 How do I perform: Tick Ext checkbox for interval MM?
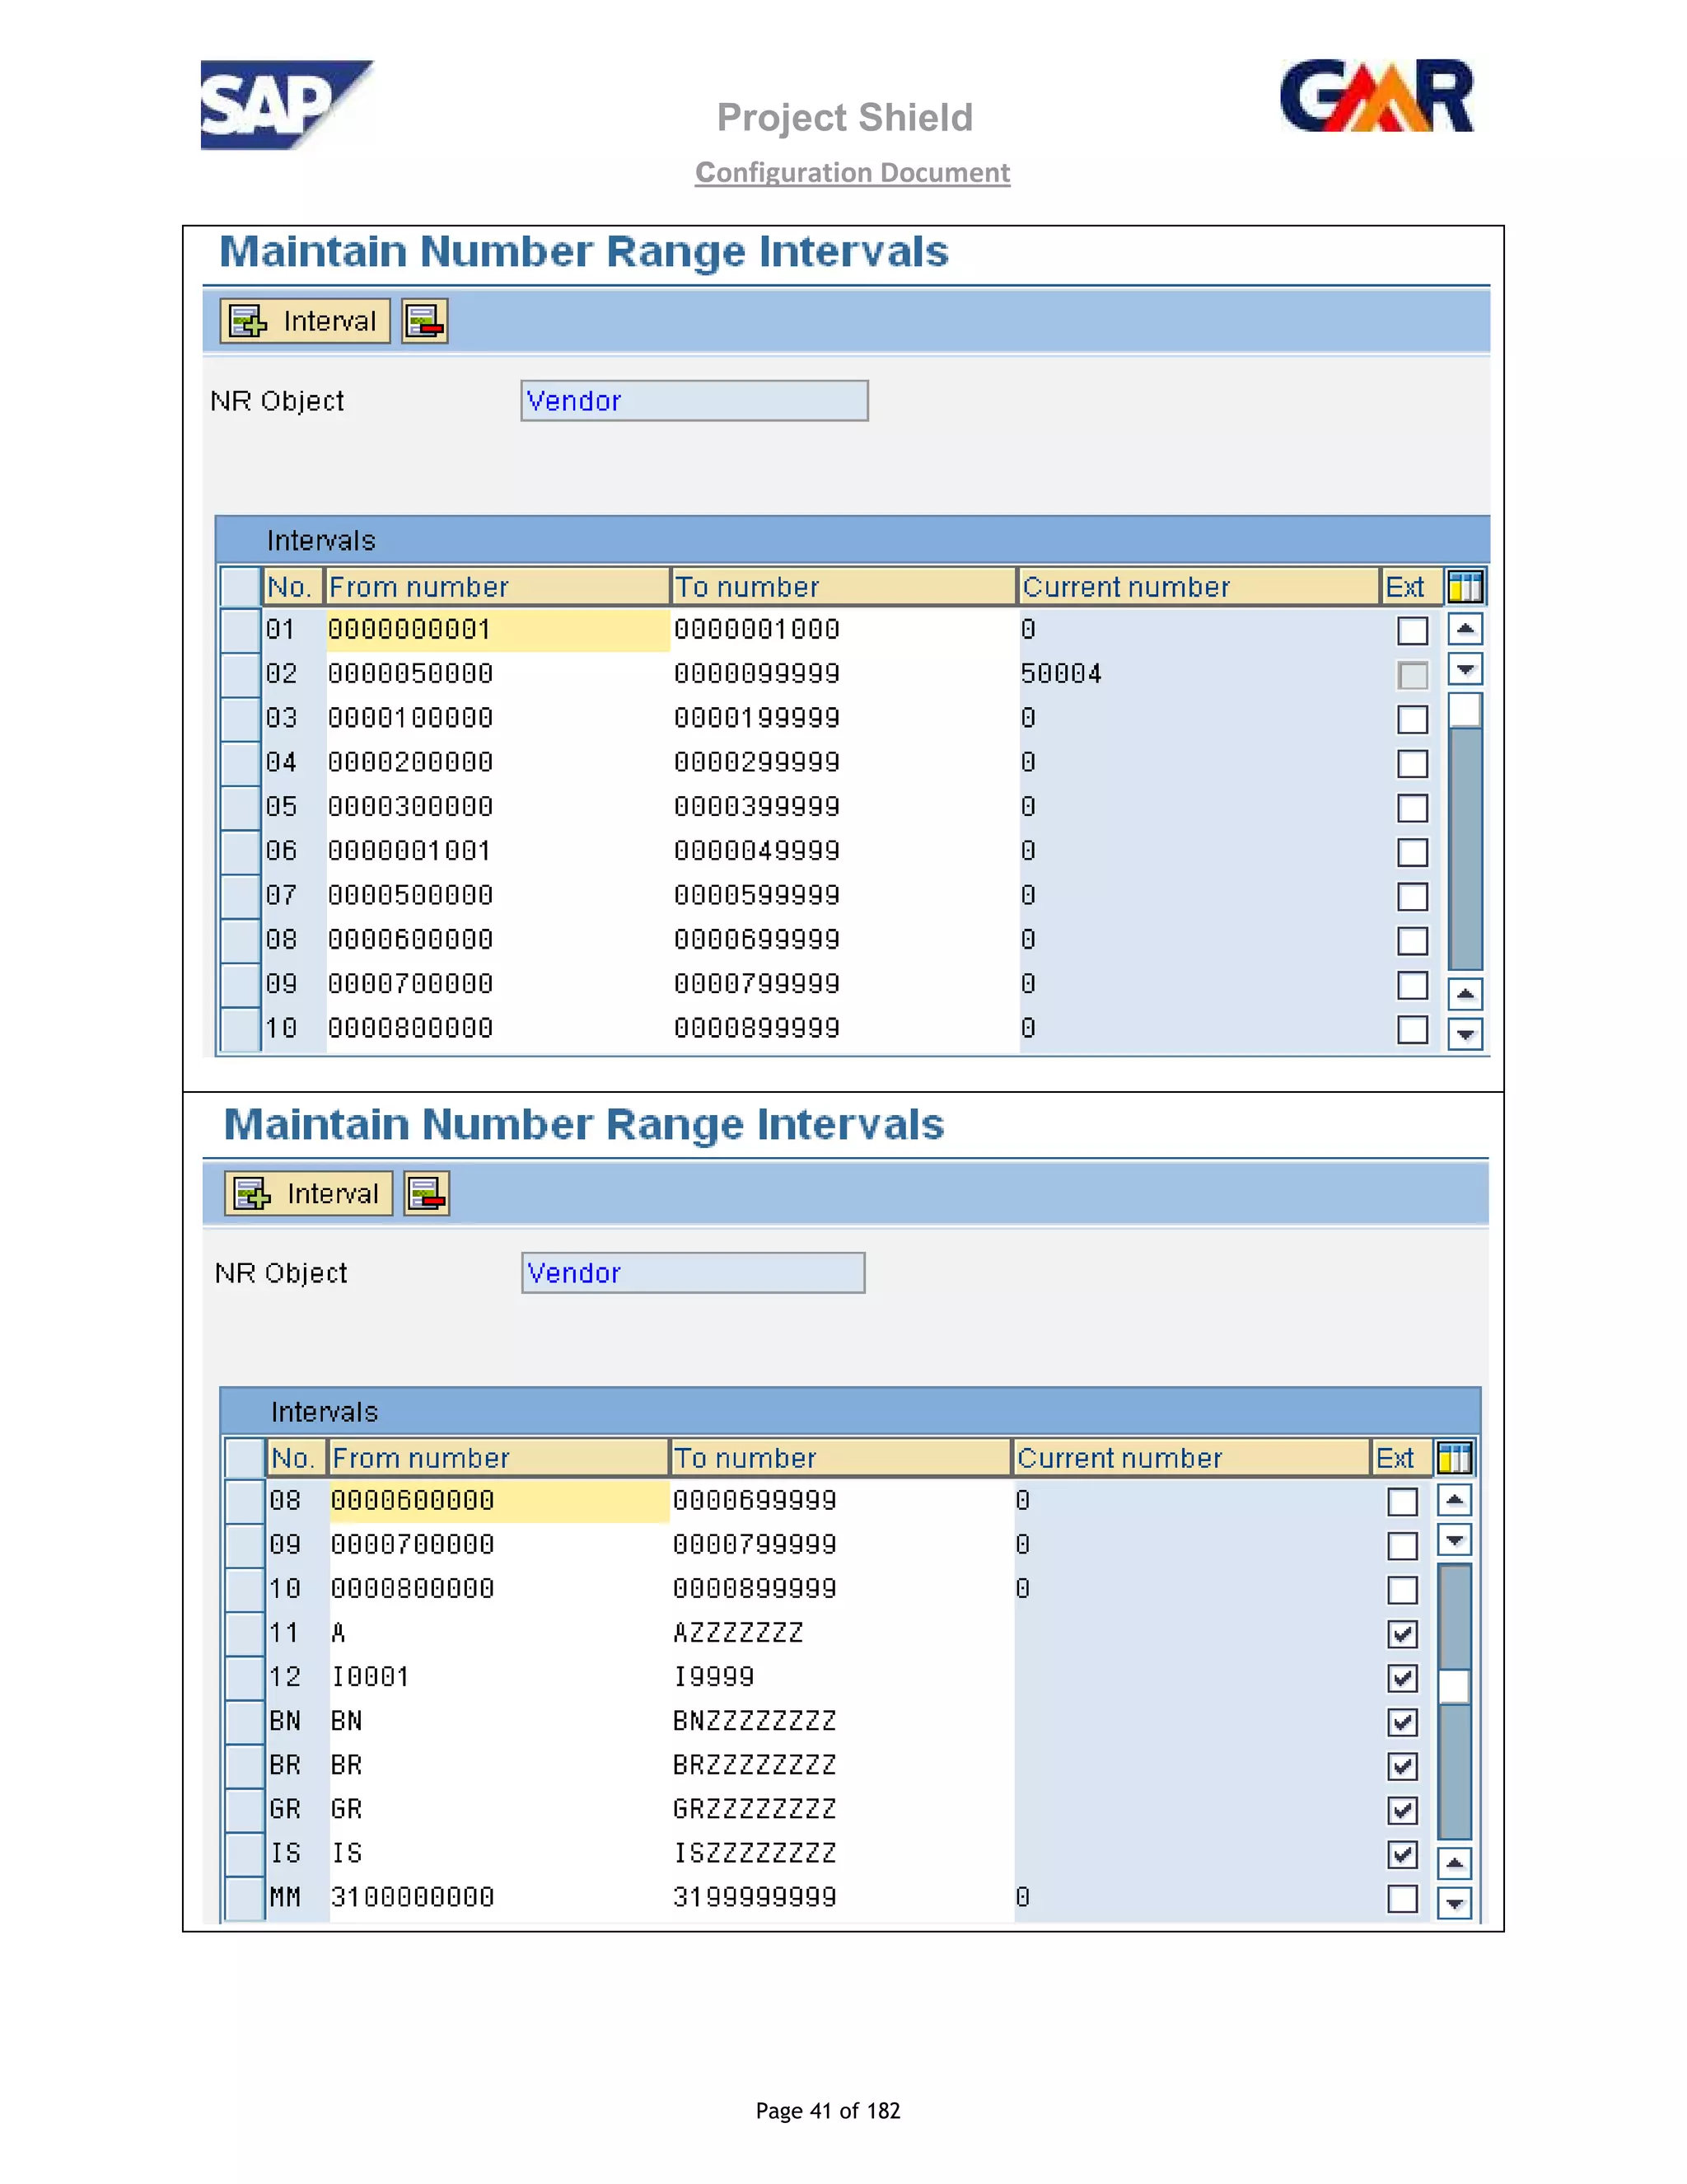tap(1402, 1899)
